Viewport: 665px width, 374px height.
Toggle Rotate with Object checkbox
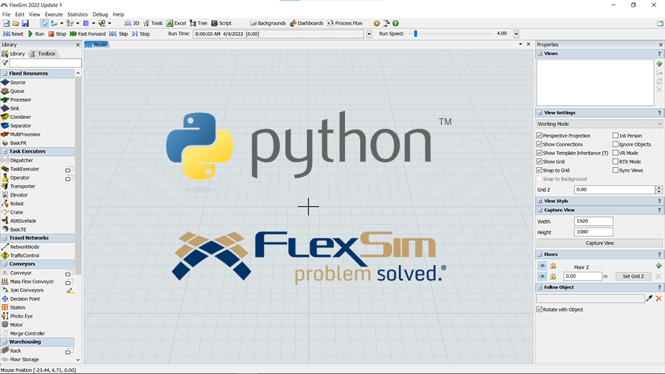click(540, 310)
